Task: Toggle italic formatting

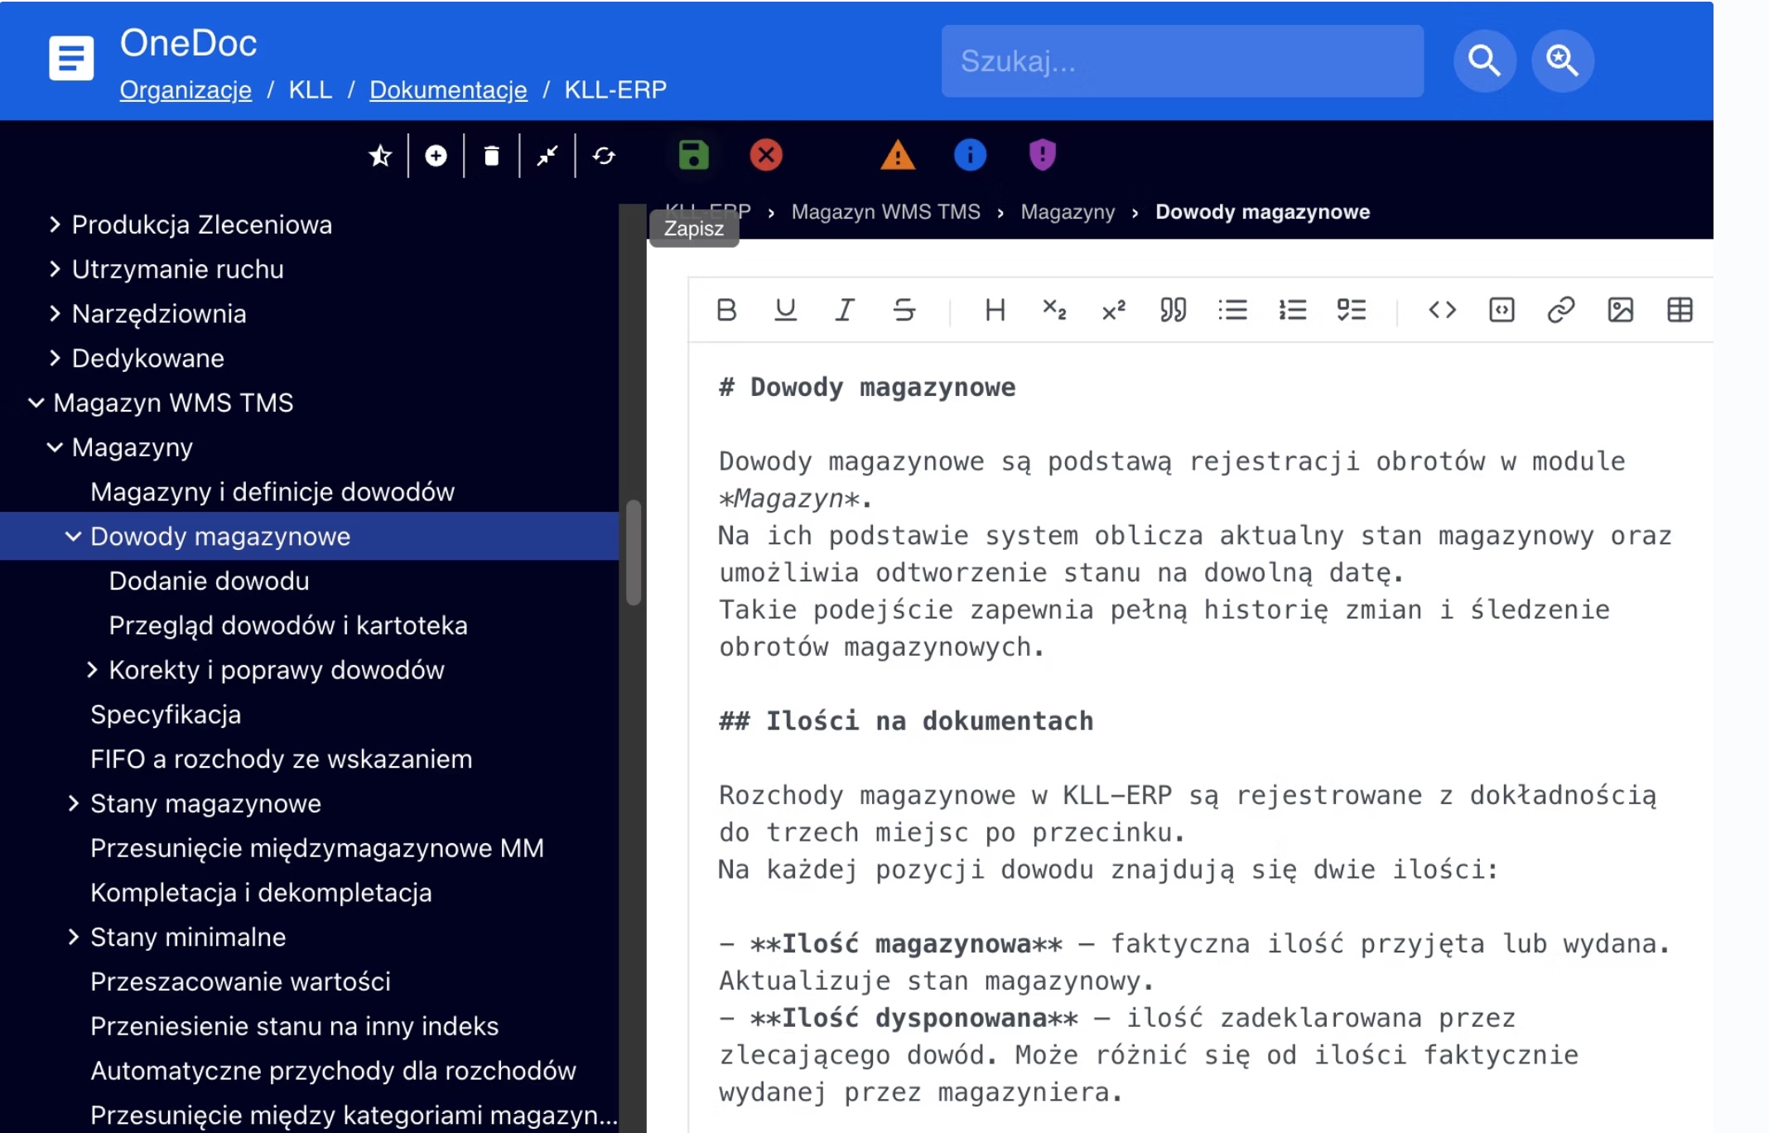Action: point(844,310)
